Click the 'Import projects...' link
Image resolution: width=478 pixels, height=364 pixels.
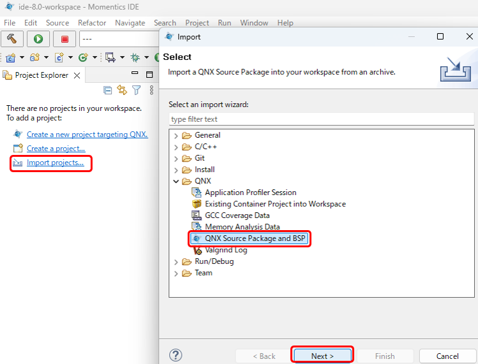click(55, 163)
